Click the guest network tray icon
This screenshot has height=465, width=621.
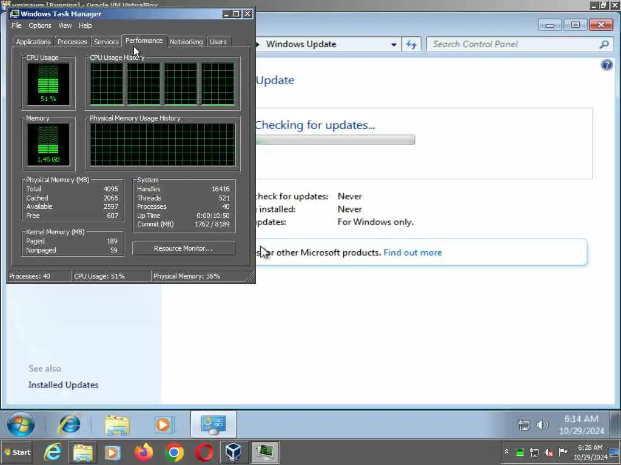[x=524, y=425]
